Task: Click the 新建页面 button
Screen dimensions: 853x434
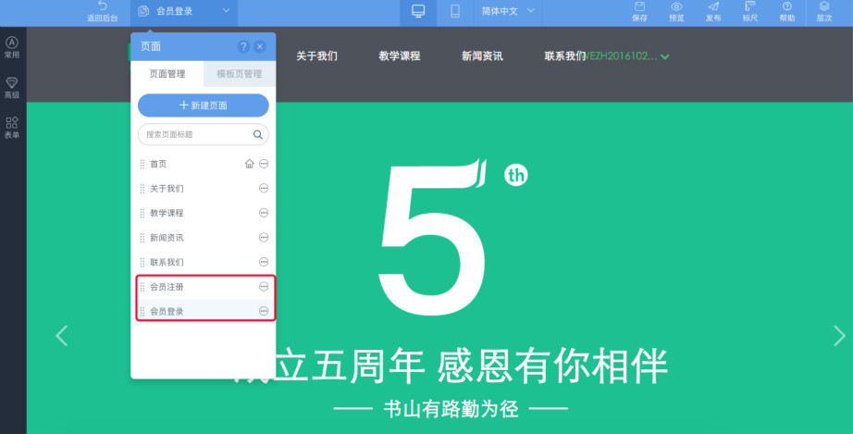Action: coord(203,105)
